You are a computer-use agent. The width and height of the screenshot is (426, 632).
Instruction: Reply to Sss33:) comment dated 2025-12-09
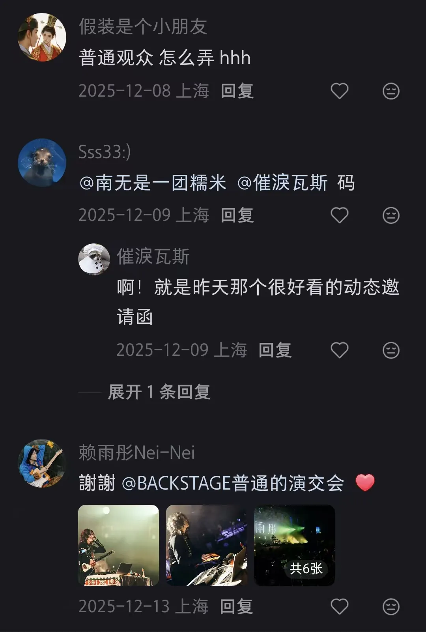(x=237, y=215)
